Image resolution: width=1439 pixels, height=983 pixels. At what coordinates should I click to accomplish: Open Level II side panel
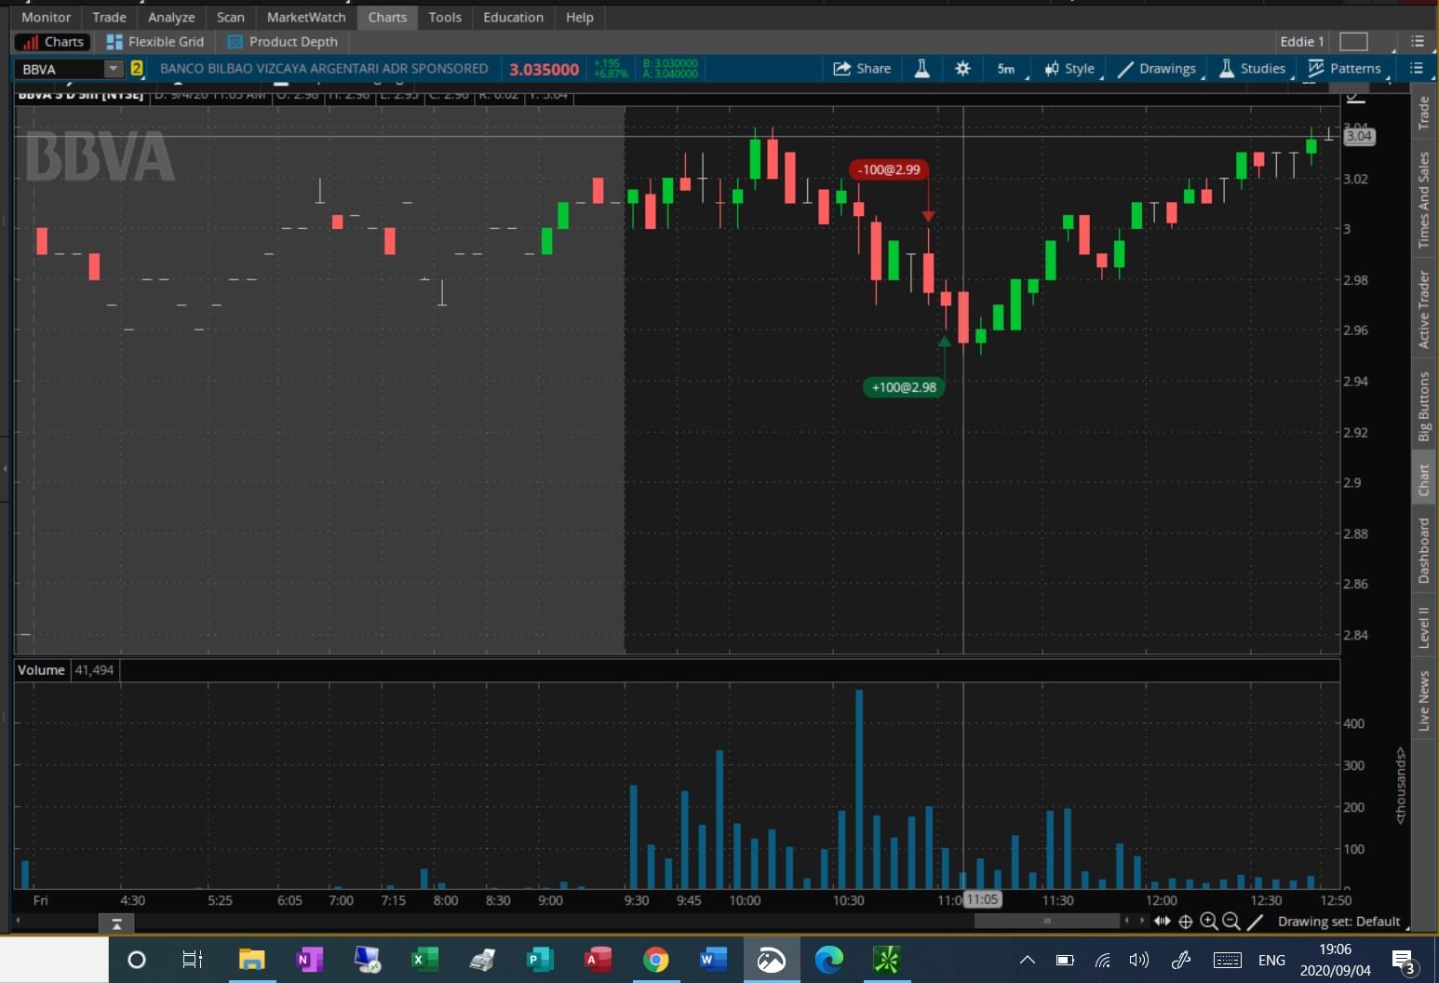coord(1423,626)
